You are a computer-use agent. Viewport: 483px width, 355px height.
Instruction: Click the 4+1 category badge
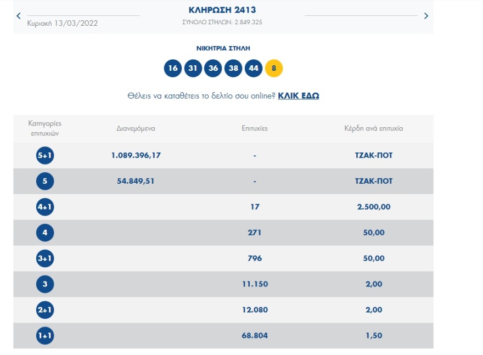point(45,207)
